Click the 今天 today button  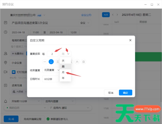click(x=106, y=15)
